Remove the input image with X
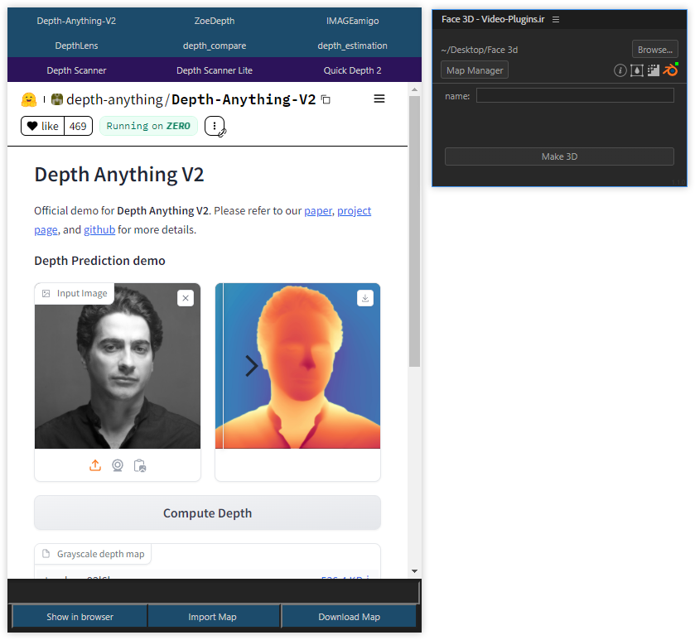This screenshot has width=695, height=640. 186,298
